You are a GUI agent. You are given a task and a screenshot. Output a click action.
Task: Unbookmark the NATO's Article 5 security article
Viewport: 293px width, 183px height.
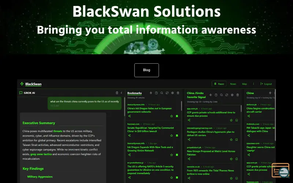click(x=177, y=178)
